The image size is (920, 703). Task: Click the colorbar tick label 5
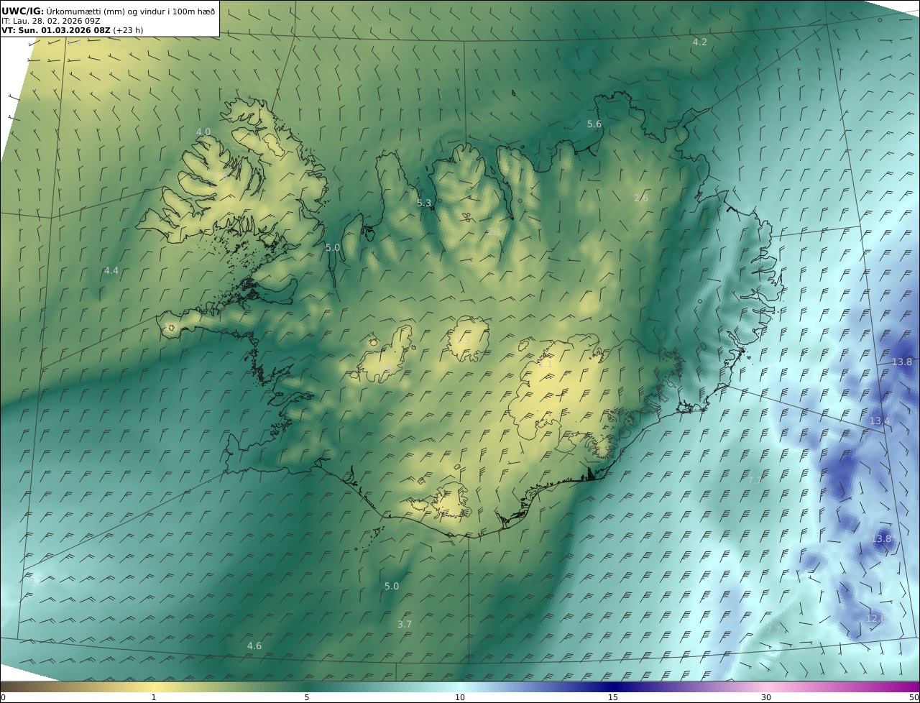[307, 697]
